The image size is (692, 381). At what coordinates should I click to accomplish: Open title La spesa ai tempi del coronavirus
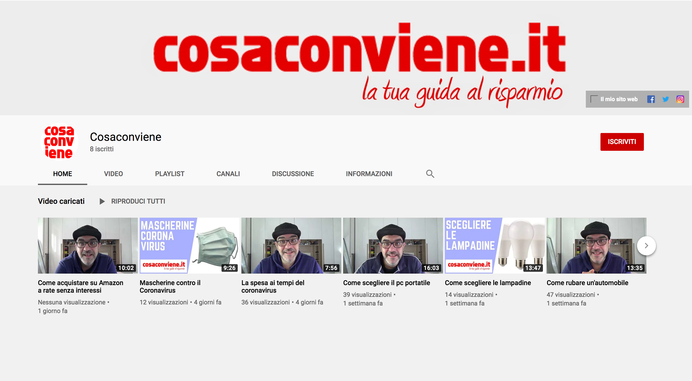[x=273, y=286]
